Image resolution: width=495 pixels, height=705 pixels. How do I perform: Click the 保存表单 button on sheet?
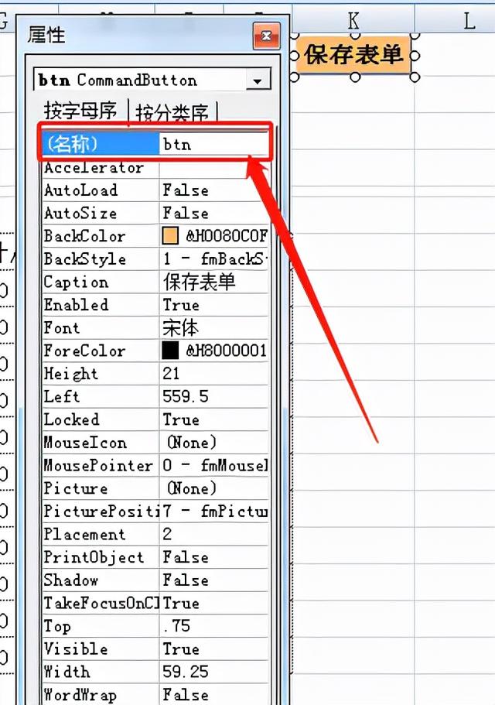pos(353,55)
